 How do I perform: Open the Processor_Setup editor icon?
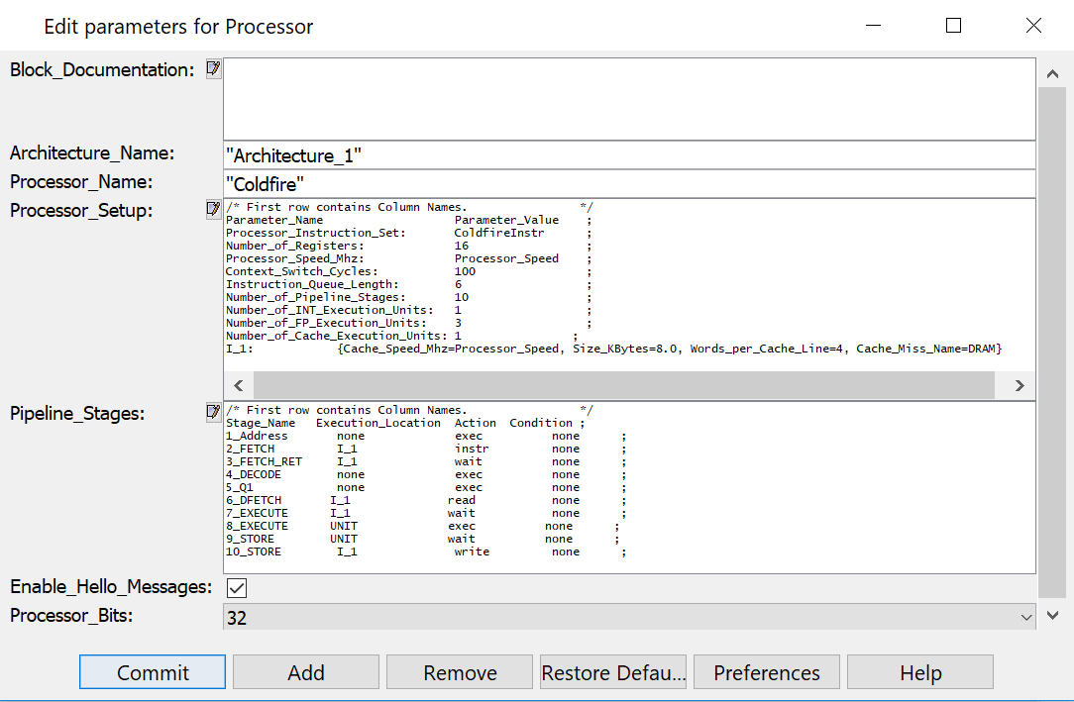213,209
